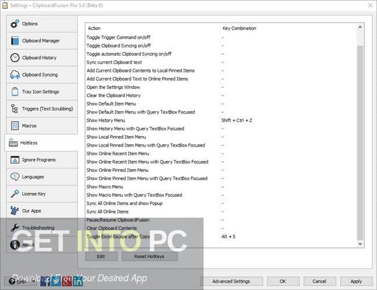377x290 pixels.
Task: Switch to the Languages tab
Action: coord(42,177)
